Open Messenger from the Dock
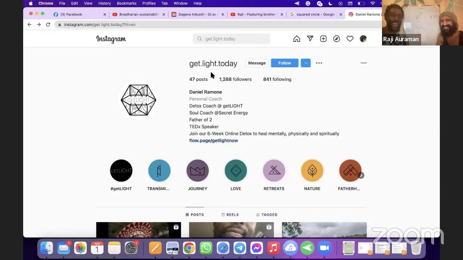This screenshot has height=260, width=463. coord(256,248)
